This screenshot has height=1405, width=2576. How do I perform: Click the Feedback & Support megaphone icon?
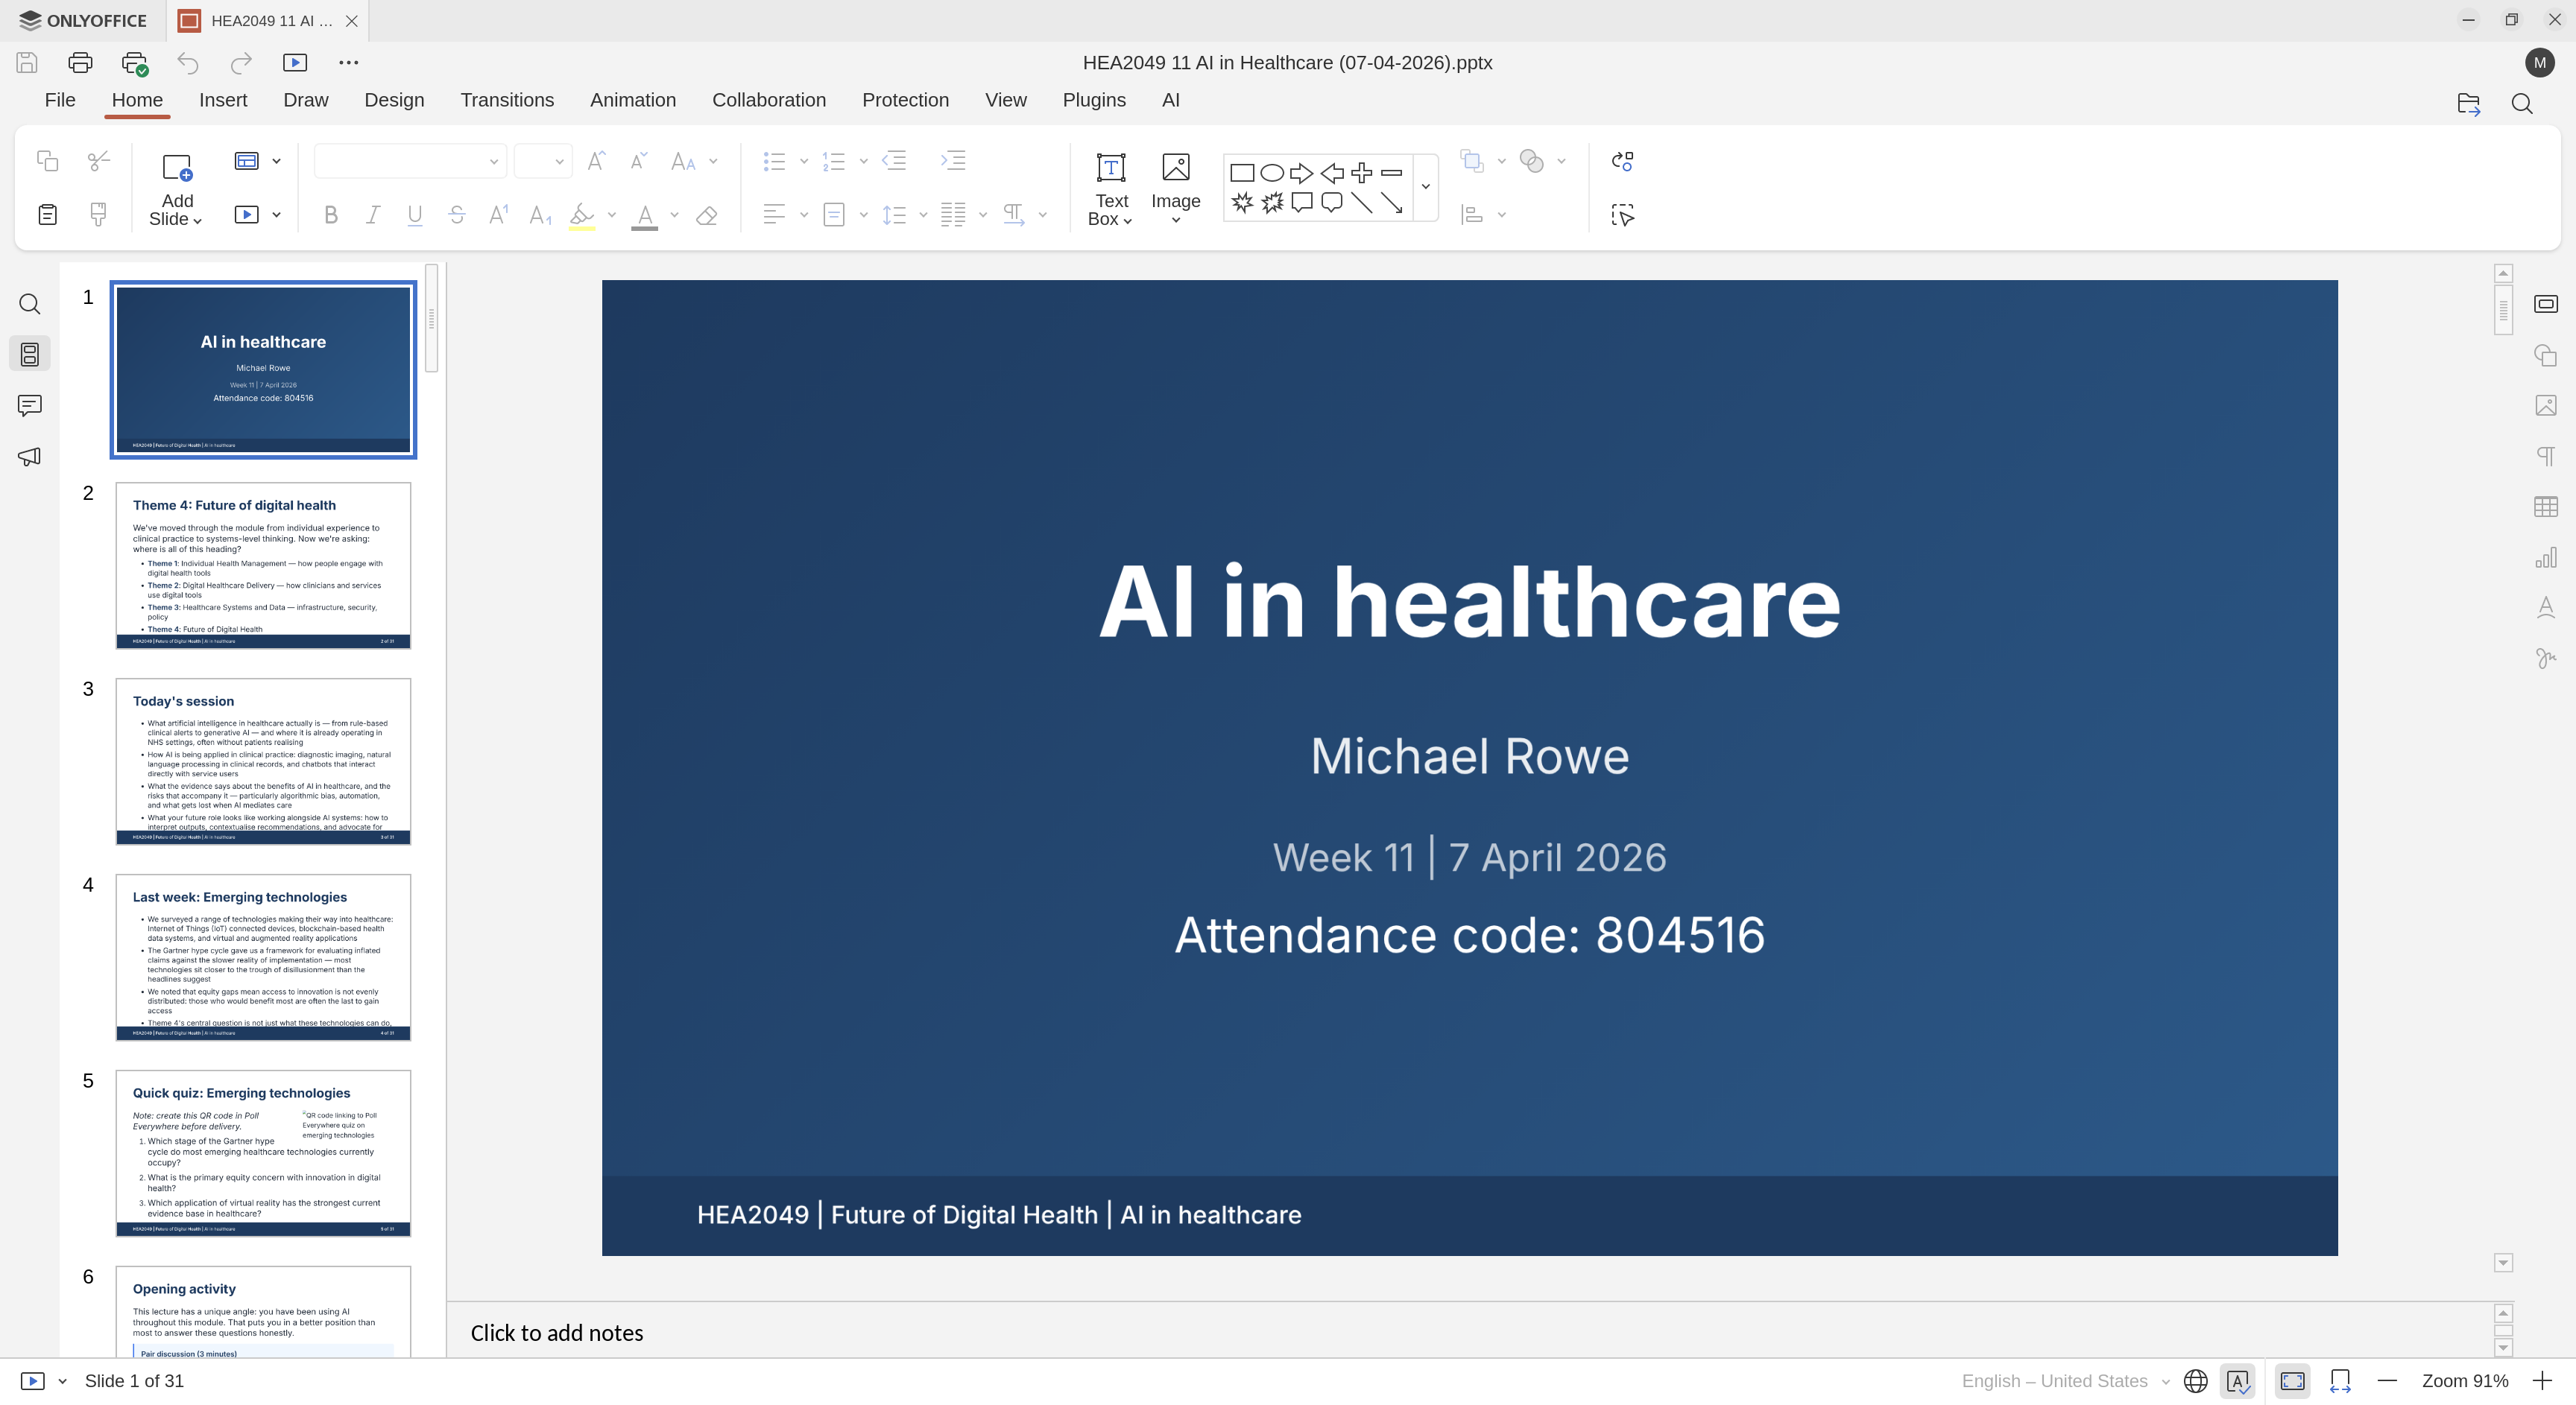(29, 457)
